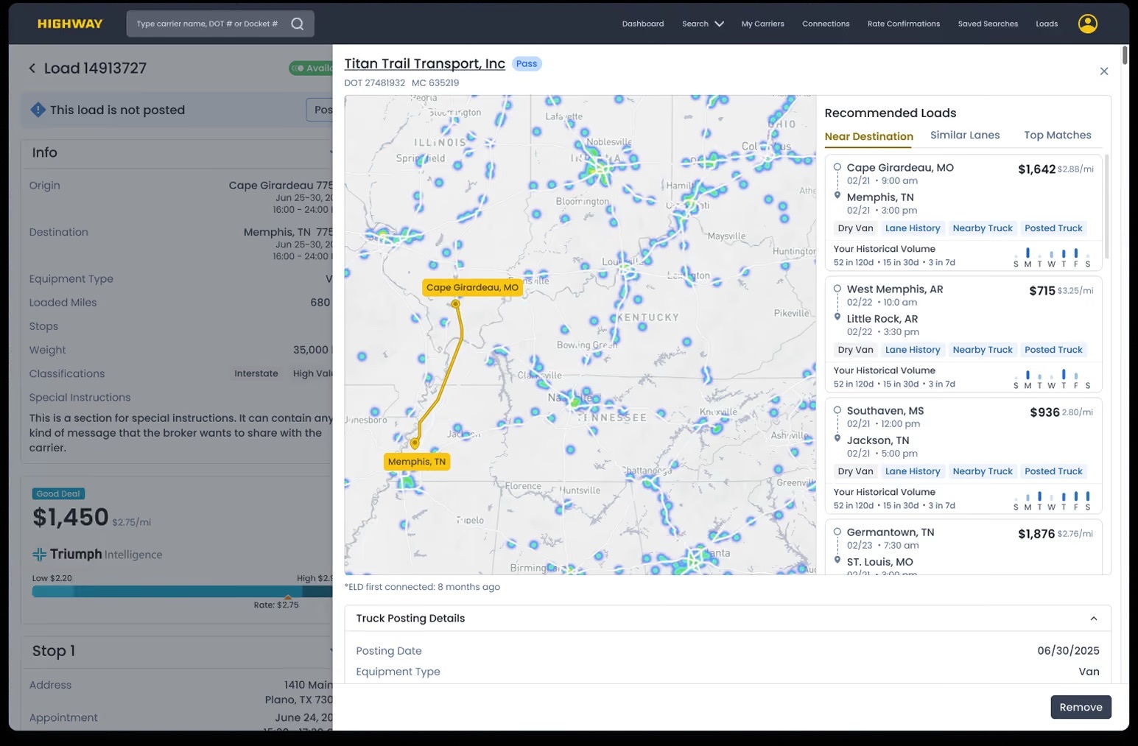Click the Pass status badge
This screenshot has width=1138, height=746.
tap(527, 64)
